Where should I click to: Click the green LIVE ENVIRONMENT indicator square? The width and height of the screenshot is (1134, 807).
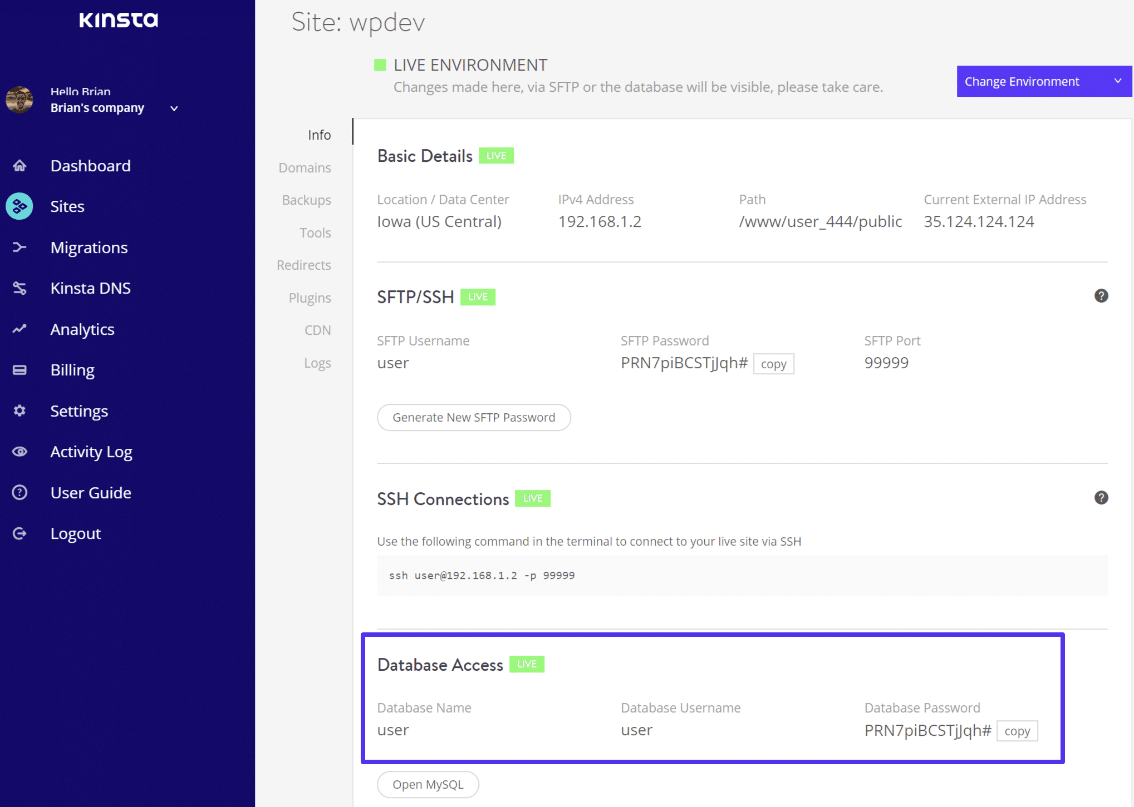[x=380, y=65]
